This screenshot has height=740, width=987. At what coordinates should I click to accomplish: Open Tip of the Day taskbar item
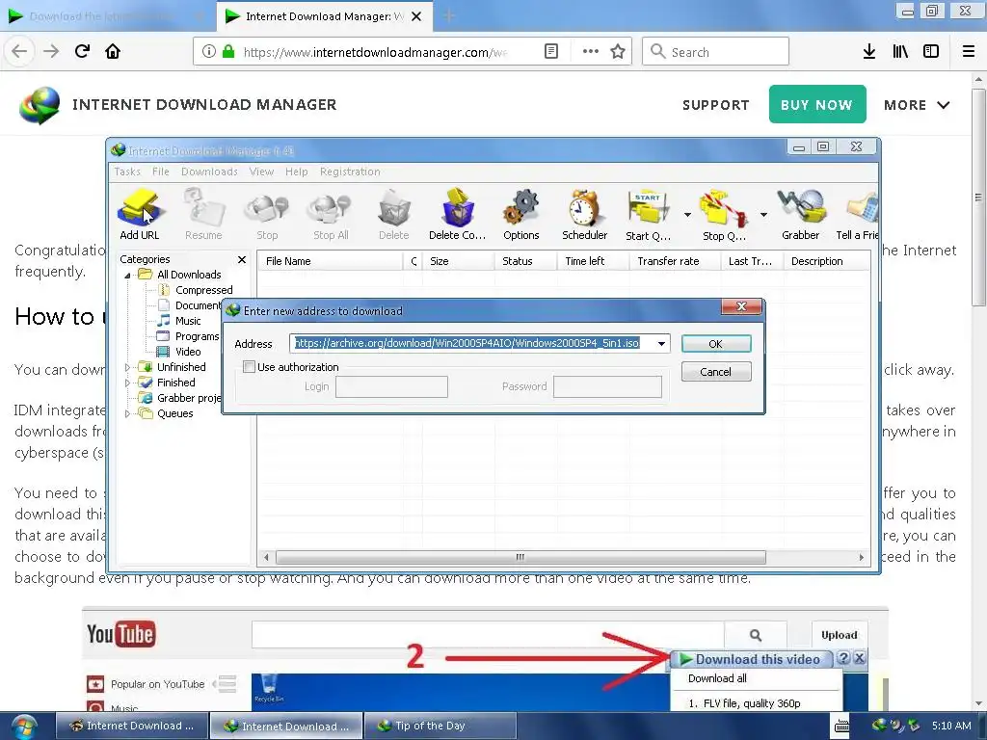tap(440, 726)
